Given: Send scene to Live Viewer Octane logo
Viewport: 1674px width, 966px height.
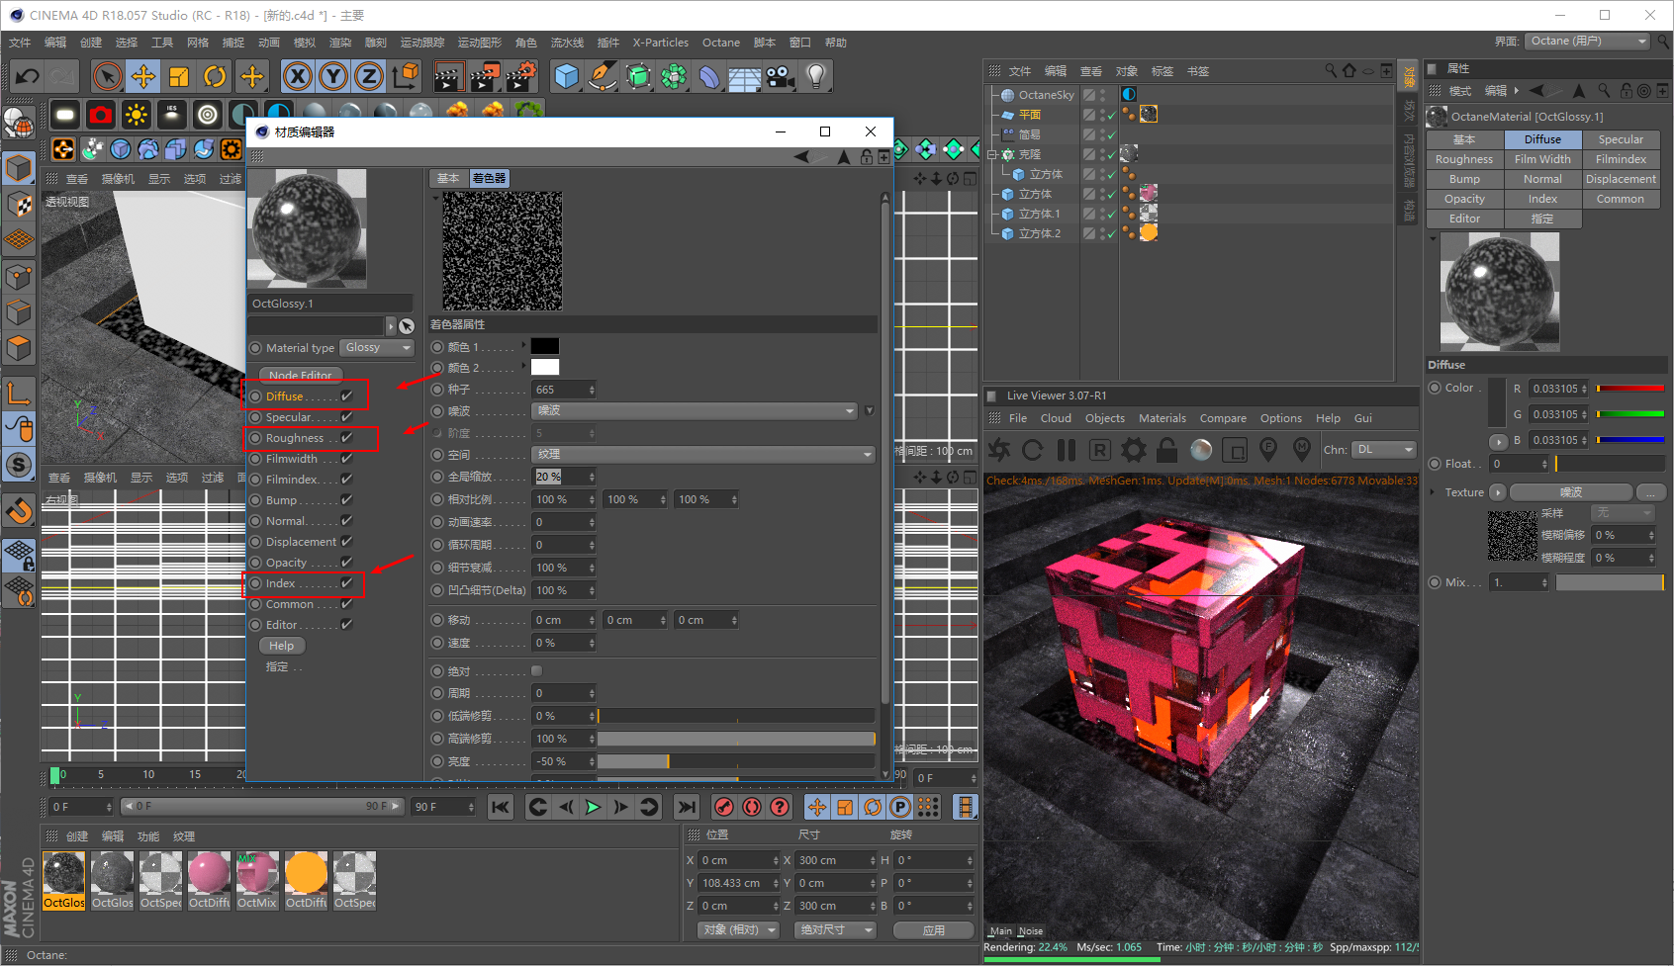Looking at the screenshot, I should tap(999, 450).
